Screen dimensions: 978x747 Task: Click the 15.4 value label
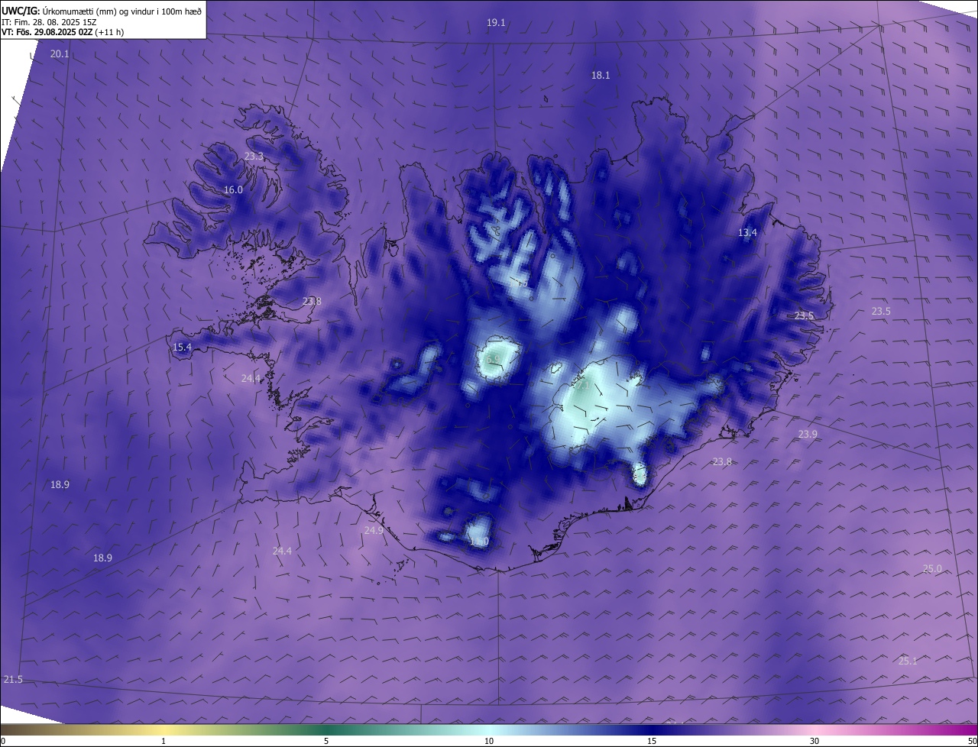(x=182, y=348)
